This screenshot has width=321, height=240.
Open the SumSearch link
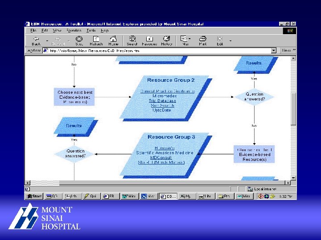tap(162, 105)
